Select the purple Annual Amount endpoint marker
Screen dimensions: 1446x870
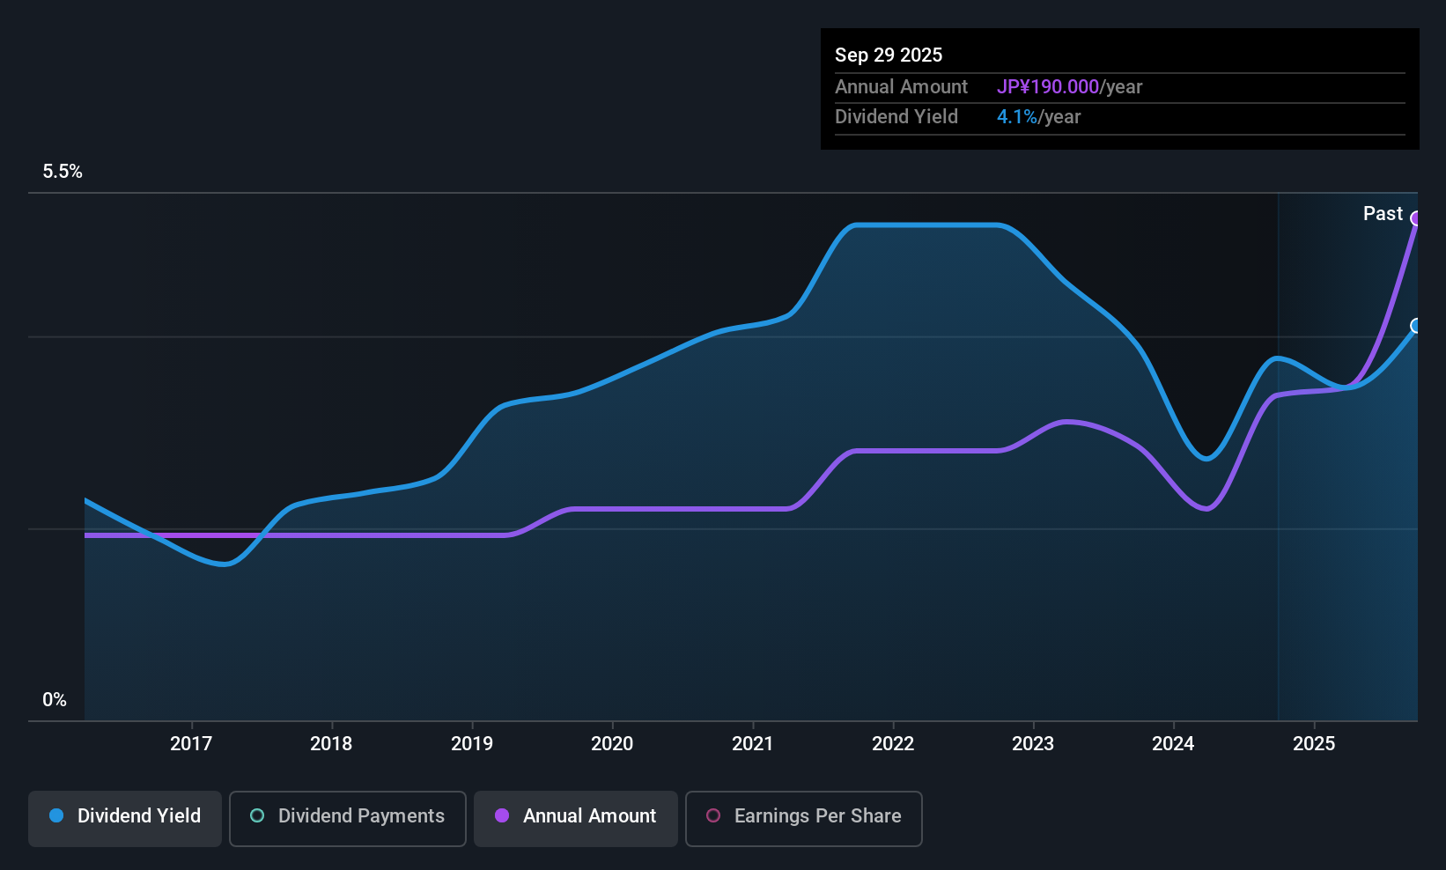(x=1416, y=218)
